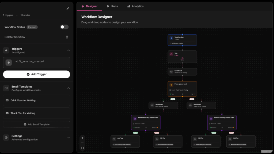The width and height of the screenshot is (274, 154).
Task: Click the blue connector dot atop Workflow Start
Action: pos(182,34)
